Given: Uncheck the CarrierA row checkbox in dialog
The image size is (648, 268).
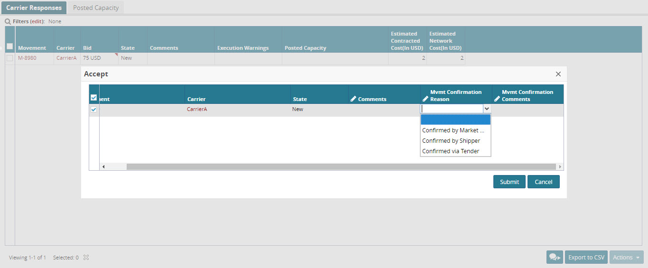Looking at the screenshot, I should (93, 110).
